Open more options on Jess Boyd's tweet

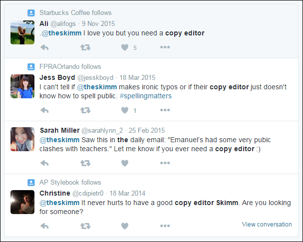[x=165, y=110]
